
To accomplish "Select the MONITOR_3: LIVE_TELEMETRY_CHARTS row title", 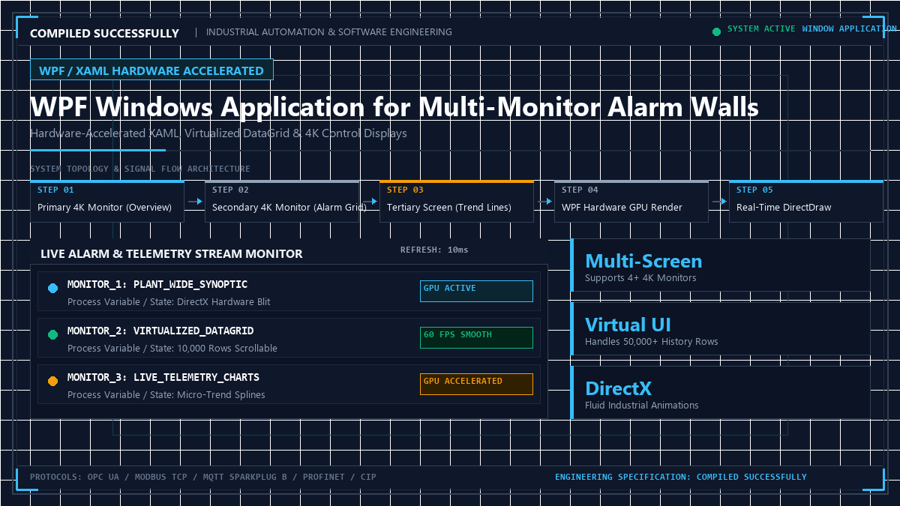I will click(x=163, y=378).
